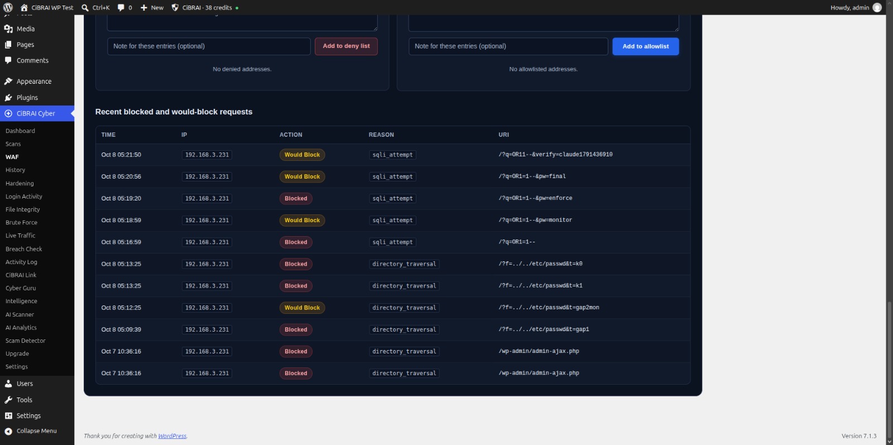The image size is (893, 445).
Task: Click the plus icon for New
Action: 144,7
